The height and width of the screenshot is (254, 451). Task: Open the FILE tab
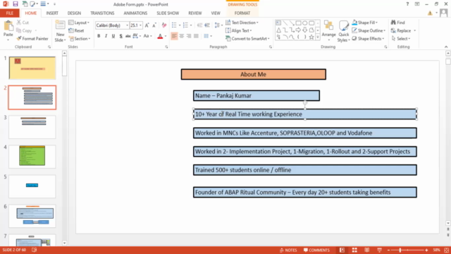pyautogui.click(x=9, y=13)
